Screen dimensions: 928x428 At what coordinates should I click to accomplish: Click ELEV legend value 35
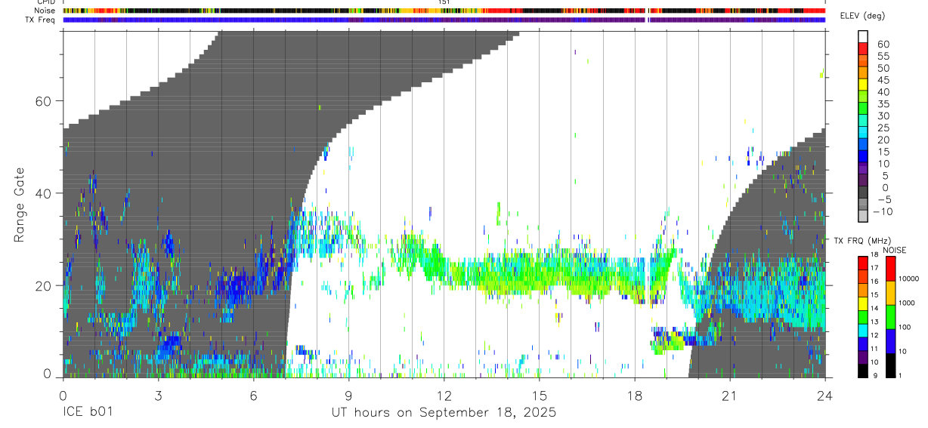883,103
